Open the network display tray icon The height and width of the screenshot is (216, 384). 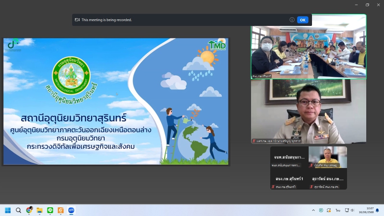347,210
